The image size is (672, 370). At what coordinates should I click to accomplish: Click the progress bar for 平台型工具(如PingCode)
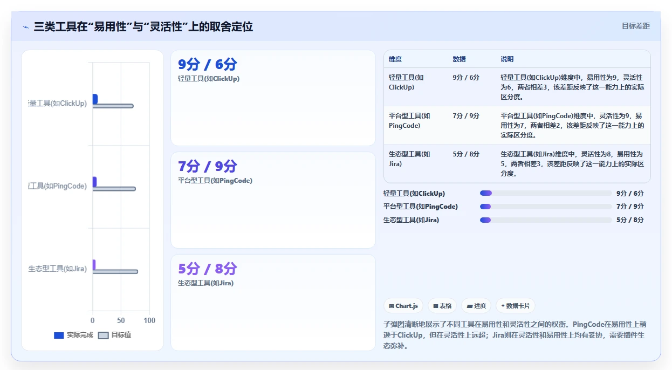pos(546,207)
